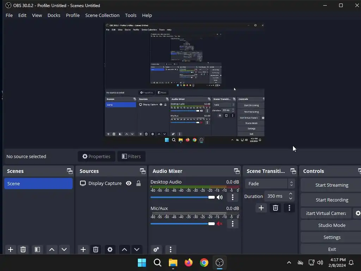Remove selected source trash icon
Viewport: 361px width, 271px height.
point(96,249)
